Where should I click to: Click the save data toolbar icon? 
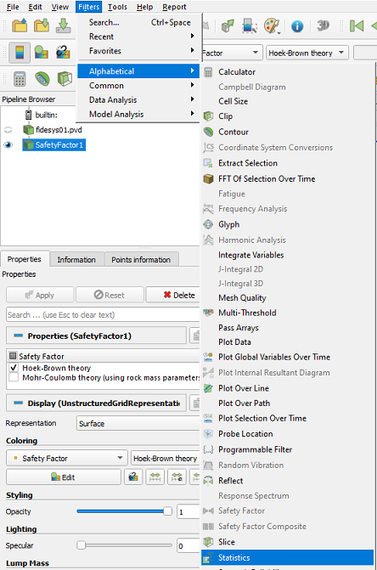(63, 25)
